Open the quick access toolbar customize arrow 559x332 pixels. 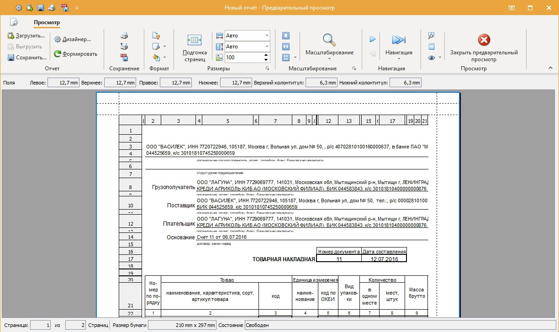[x=77, y=8]
